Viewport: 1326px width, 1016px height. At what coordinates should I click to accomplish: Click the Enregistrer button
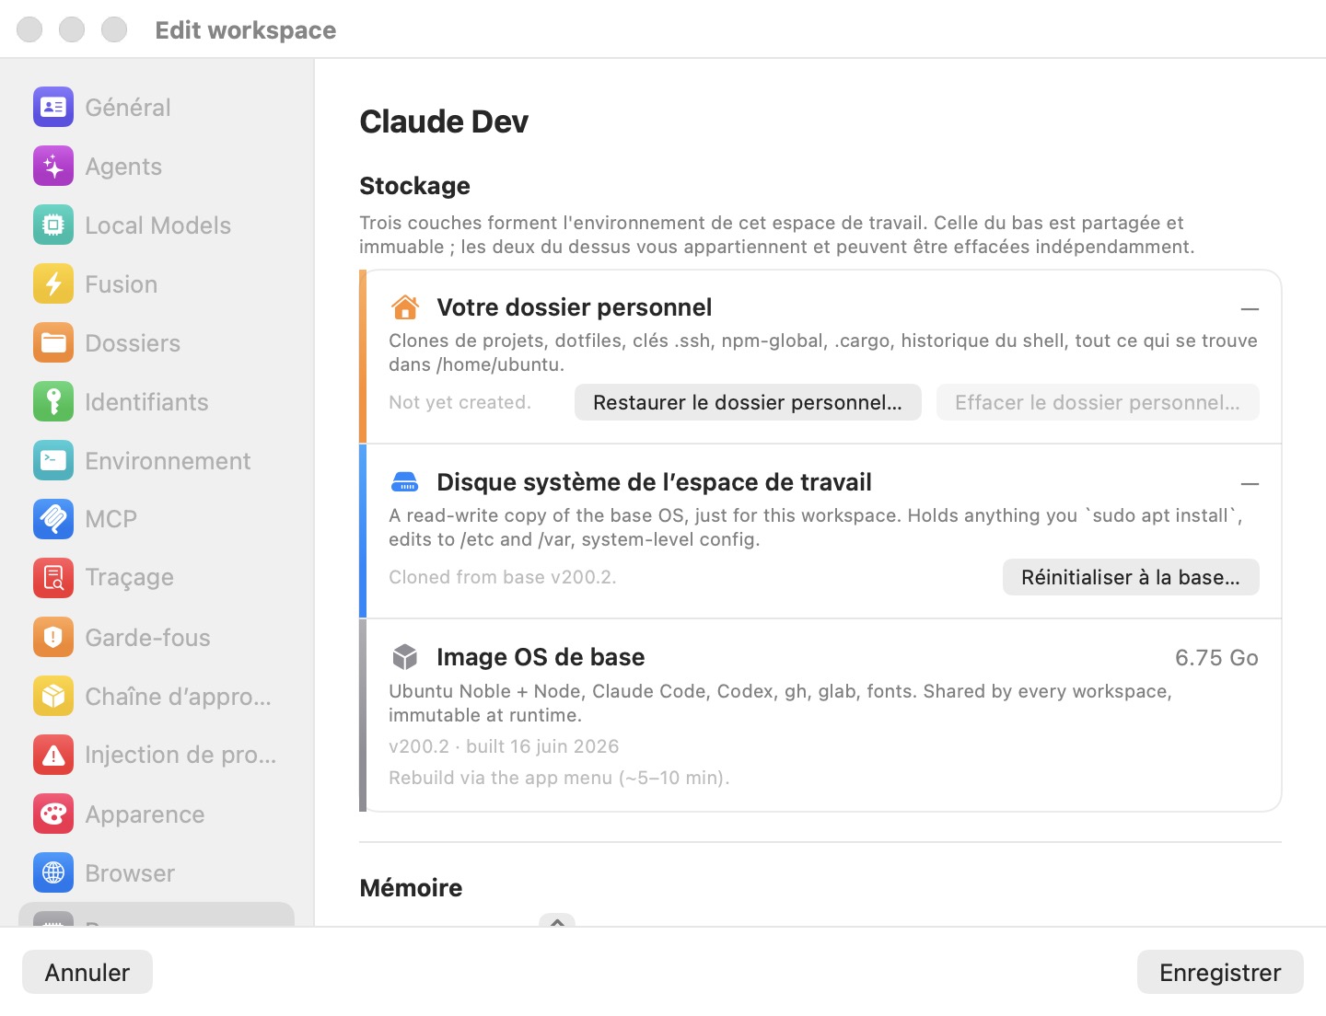click(1220, 972)
